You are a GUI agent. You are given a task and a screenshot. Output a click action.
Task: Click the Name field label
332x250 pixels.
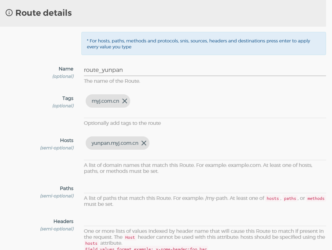click(66, 69)
